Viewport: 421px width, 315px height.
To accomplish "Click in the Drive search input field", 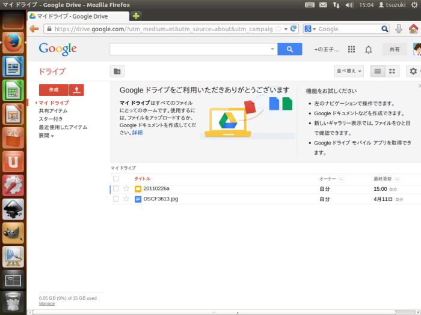I will [x=189, y=50].
